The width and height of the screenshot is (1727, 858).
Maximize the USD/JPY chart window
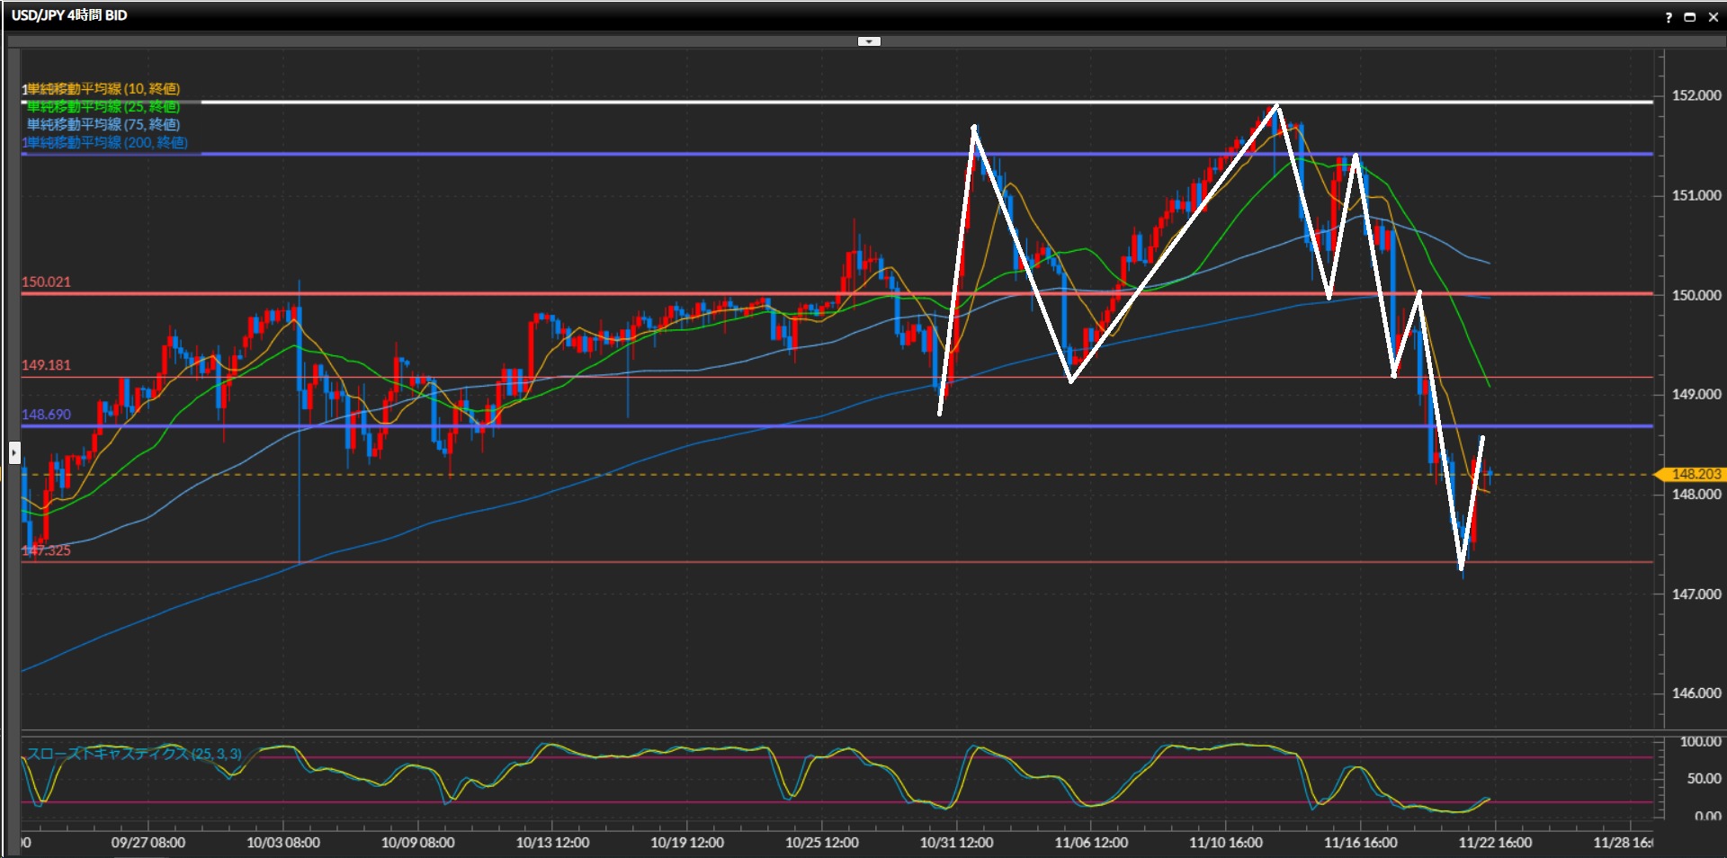point(1690,17)
